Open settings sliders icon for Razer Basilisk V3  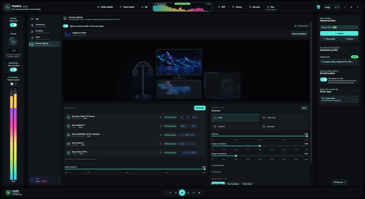click(x=161, y=126)
